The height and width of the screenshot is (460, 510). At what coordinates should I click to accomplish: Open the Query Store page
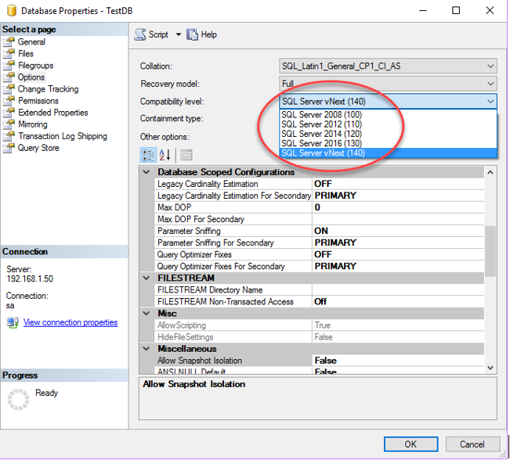38,148
